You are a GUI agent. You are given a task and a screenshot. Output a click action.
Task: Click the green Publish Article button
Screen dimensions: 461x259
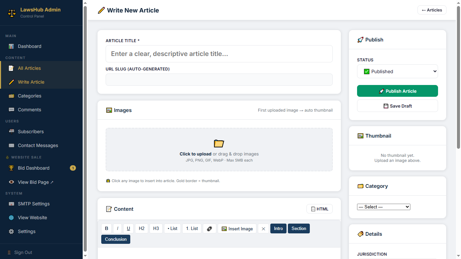tap(397, 91)
